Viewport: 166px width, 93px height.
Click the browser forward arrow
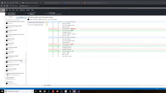click(4, 6)
